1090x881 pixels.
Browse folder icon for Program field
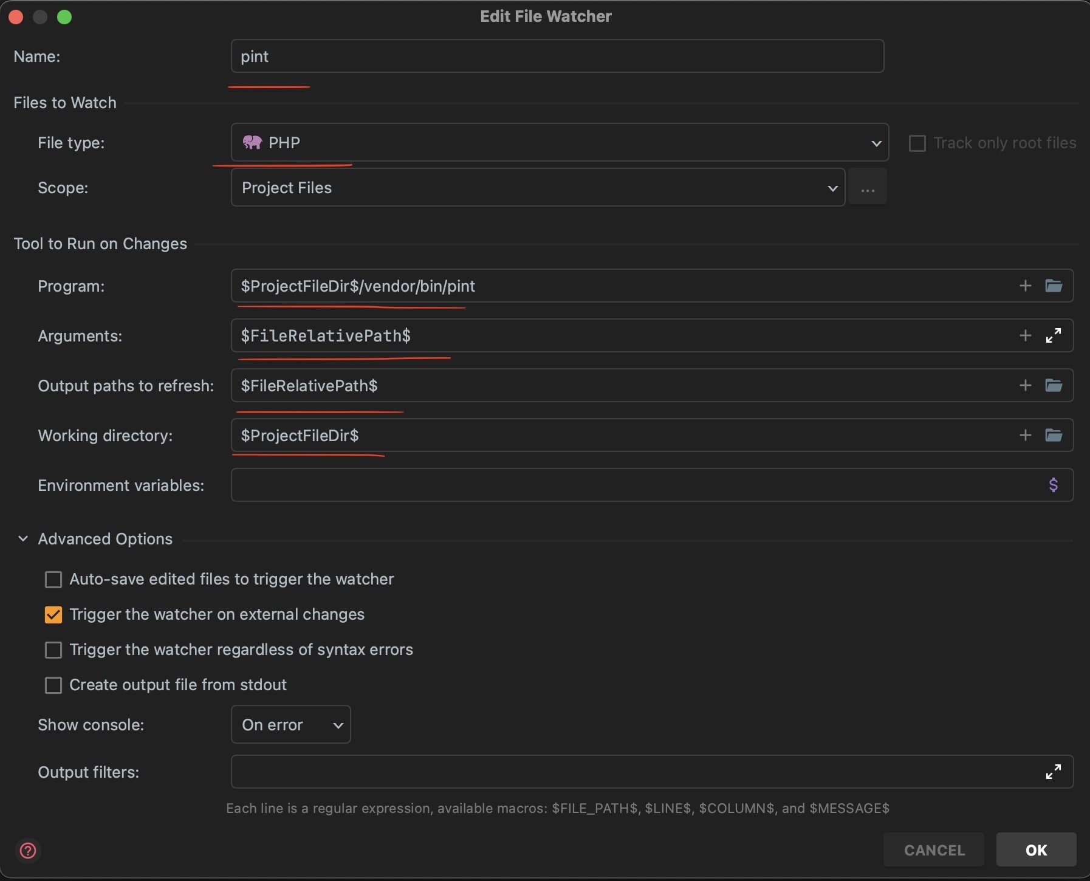coord(1054,286)
